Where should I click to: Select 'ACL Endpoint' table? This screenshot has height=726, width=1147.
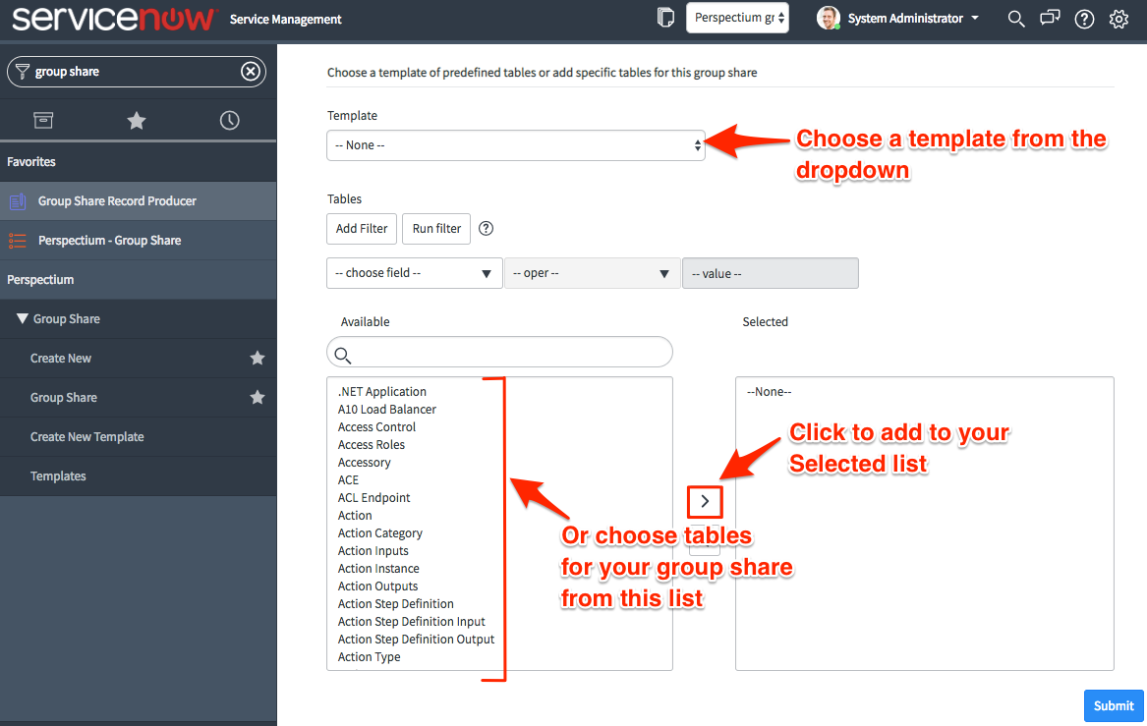click(x=373, y=498)
